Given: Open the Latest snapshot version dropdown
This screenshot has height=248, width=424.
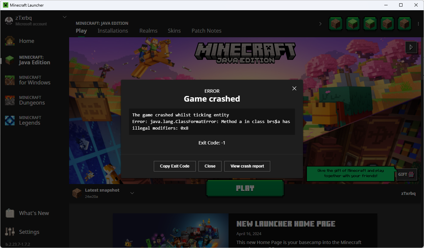Looking at the screenshot, I should coord(132,193).
